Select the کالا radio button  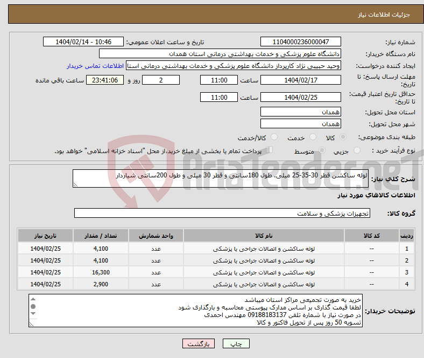click(x=343, y=137)
